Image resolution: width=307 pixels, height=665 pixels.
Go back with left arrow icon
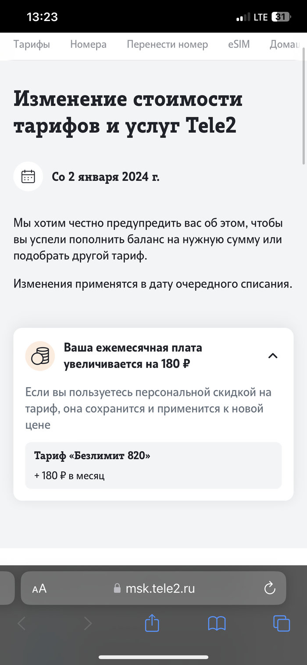click(x=21, y=623)
